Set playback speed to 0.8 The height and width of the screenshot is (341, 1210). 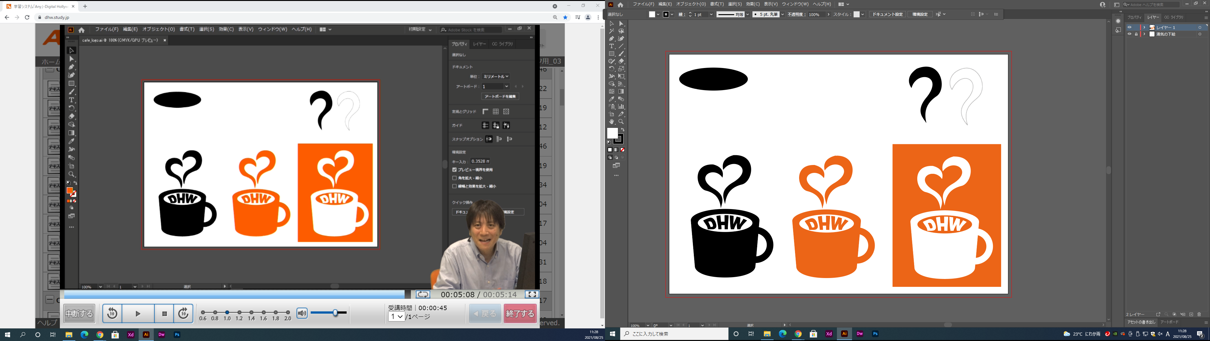(x=215, y=312)
